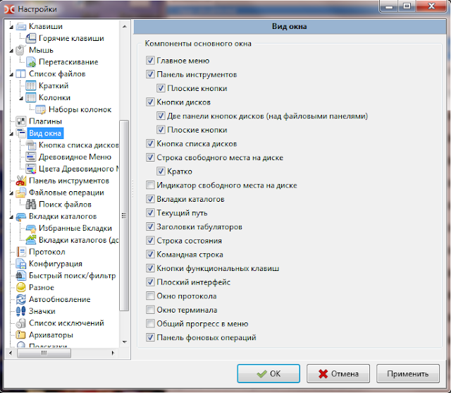Click the Отмена button

click(338, 373)
